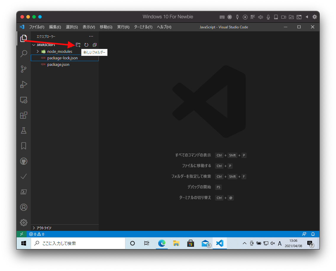
Task: Click the sound icon in Parallels title bar
Action: tap(260, 17)
